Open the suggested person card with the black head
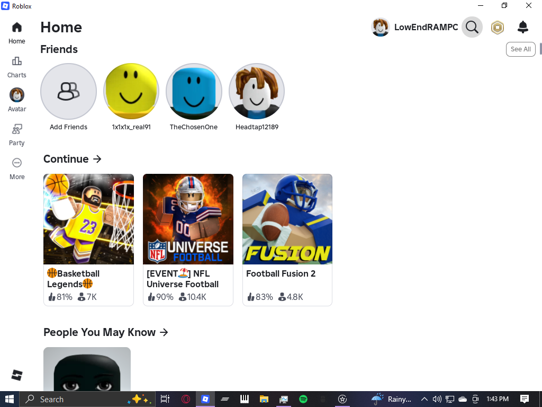 tap(87, 369)
